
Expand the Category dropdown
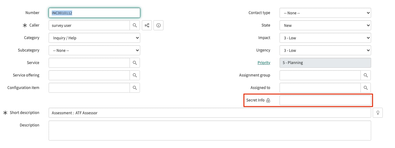[x=94, y=38]
